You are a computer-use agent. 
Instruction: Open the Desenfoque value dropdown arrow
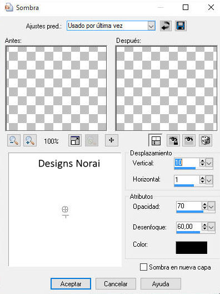coord(212,227)
